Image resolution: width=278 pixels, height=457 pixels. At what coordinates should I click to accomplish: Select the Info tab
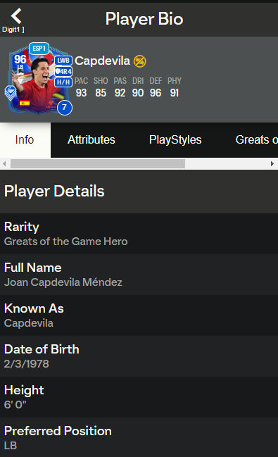coord(25,140)
